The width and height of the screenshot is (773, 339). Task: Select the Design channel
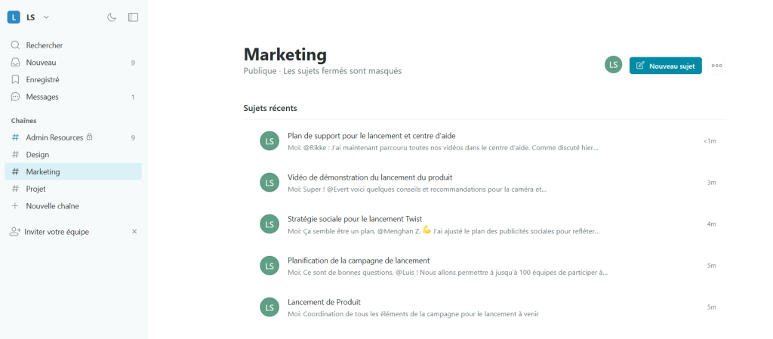pyautogui.click(x=37, y=154)
